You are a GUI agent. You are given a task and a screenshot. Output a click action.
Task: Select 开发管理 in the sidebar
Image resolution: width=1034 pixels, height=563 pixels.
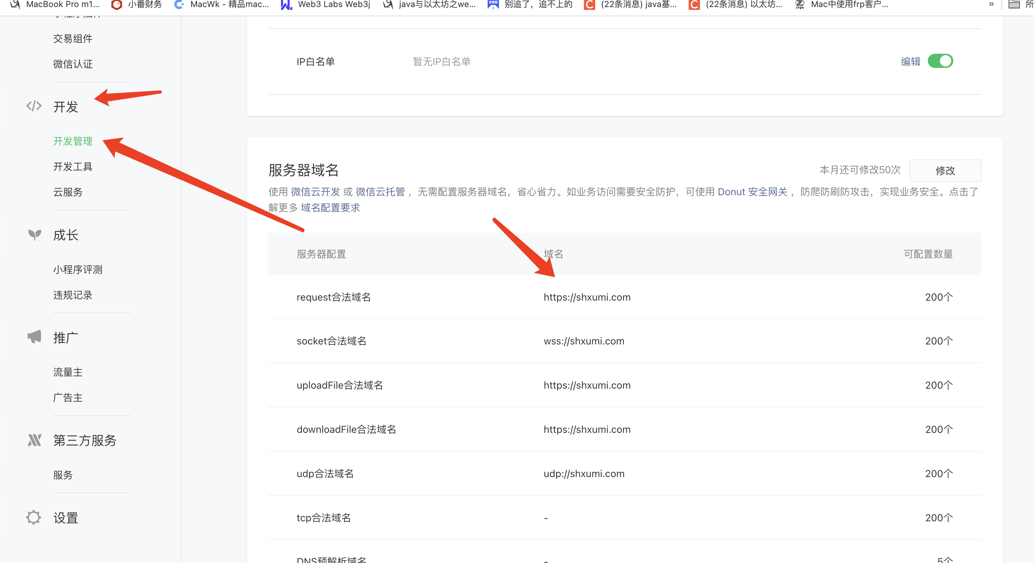[x=73, y=141]
